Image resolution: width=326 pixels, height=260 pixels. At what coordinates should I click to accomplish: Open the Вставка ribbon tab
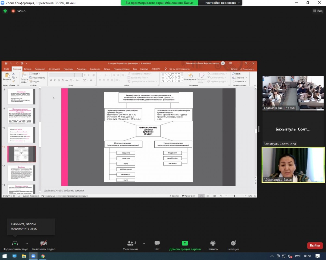coord(28,69)
